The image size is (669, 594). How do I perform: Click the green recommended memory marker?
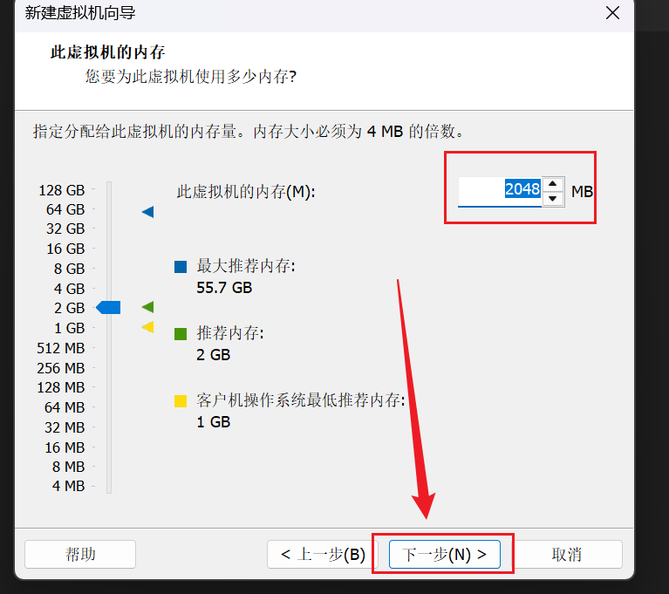click(147, 307)
